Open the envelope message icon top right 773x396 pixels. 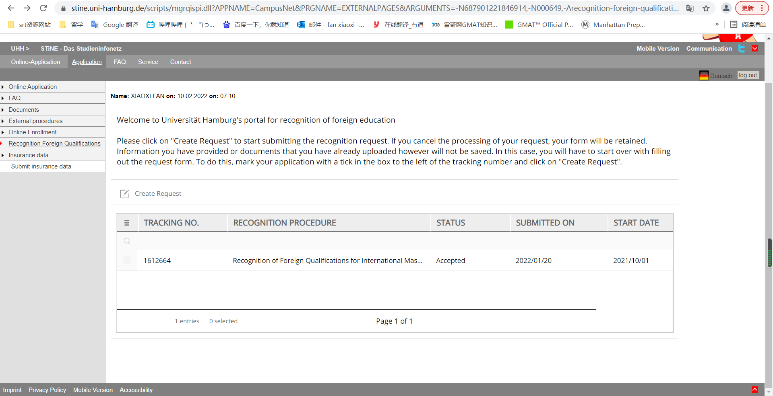[x=756, y=49]
